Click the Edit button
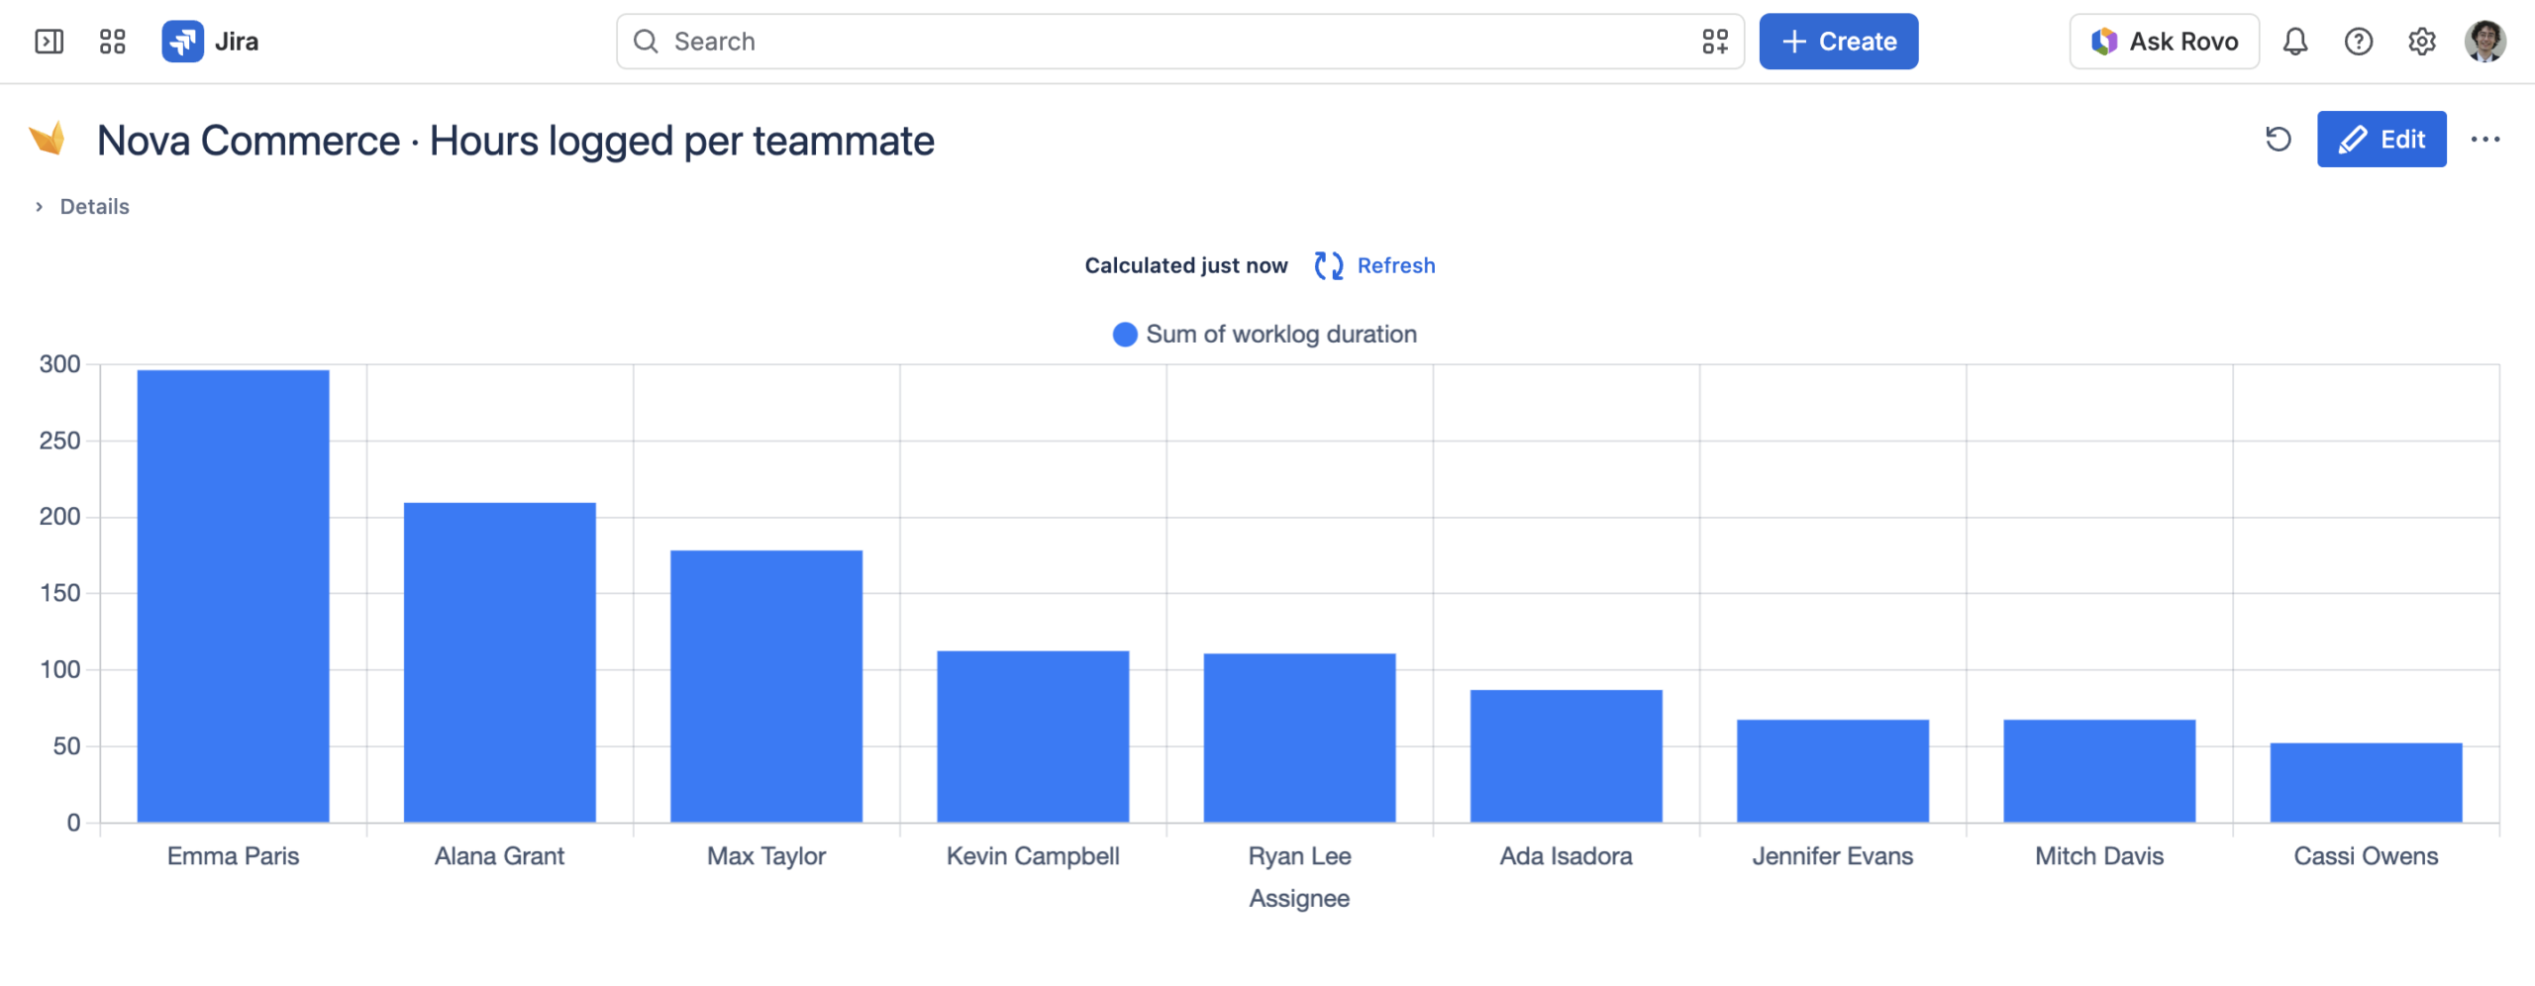Viewport: 2535px width, 986px height. pos(2382,140)
